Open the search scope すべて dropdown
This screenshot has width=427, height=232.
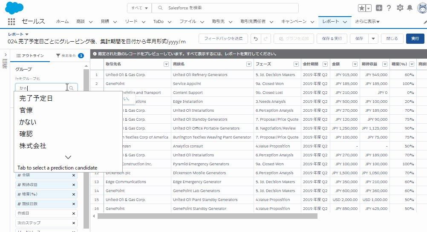(139, 8)
